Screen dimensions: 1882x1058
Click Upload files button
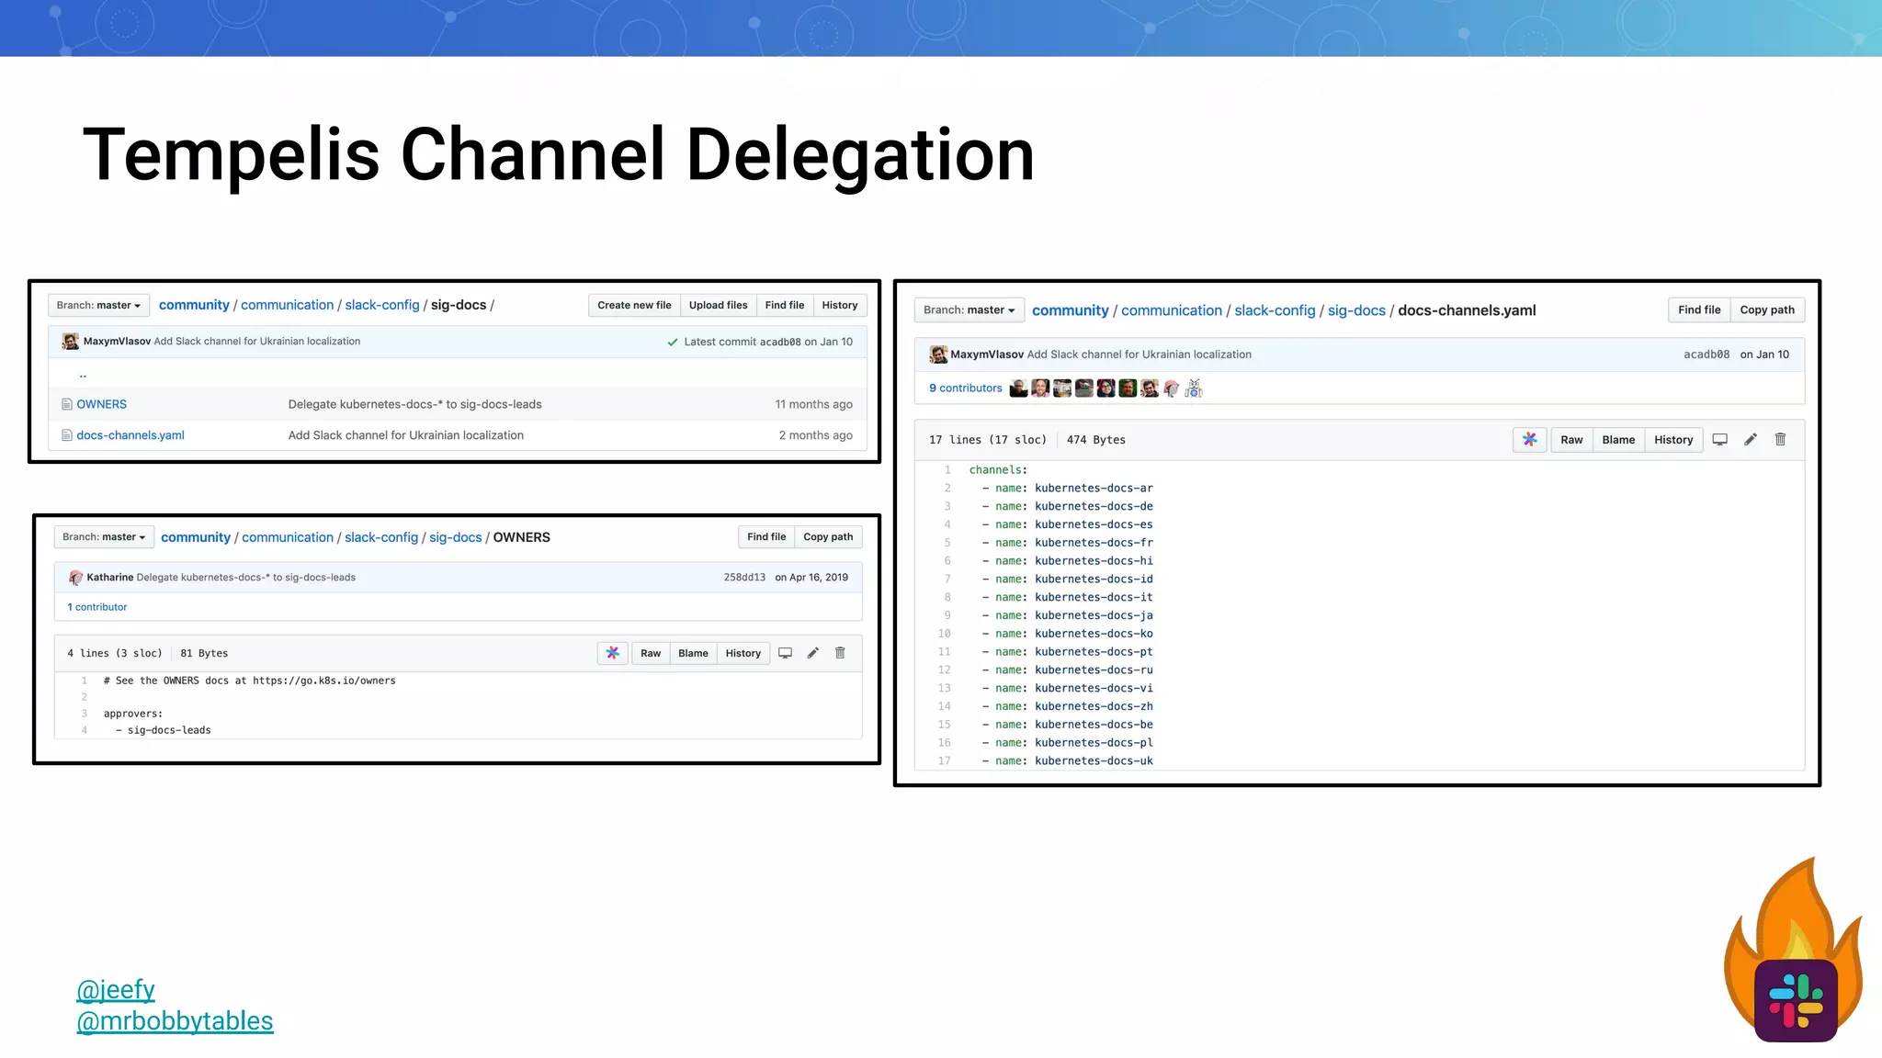pyautogui.click(x=718, y=305)
